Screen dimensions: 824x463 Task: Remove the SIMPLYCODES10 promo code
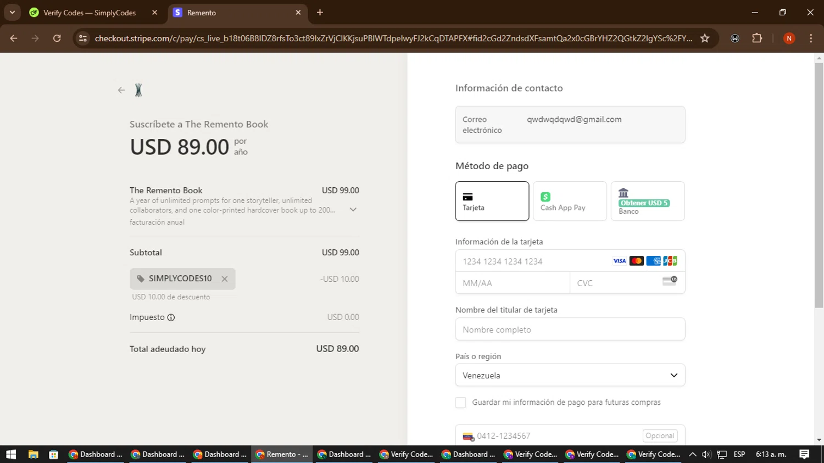click(x=225, y=279)
